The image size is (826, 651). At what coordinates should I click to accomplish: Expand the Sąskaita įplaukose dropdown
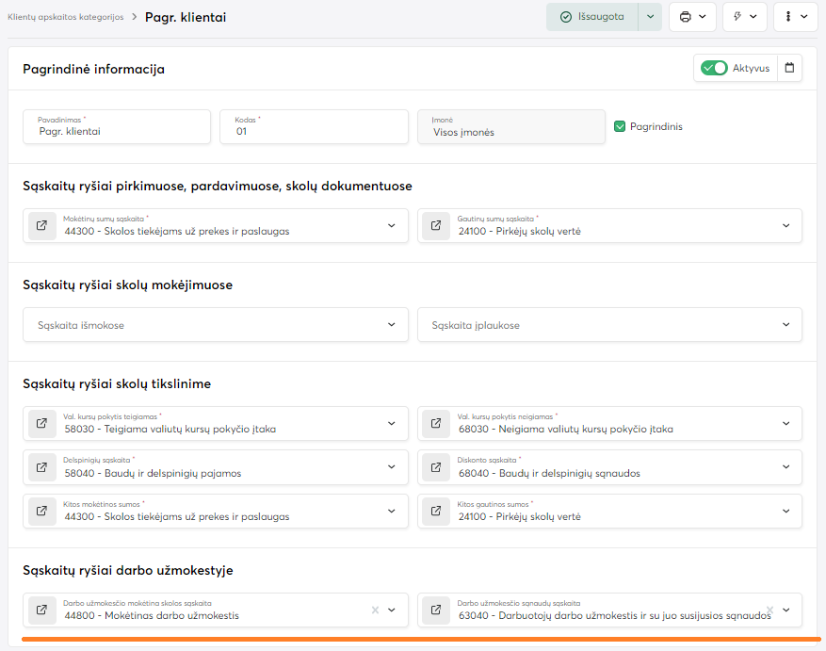pyautogui.click(x=786, y=325)
